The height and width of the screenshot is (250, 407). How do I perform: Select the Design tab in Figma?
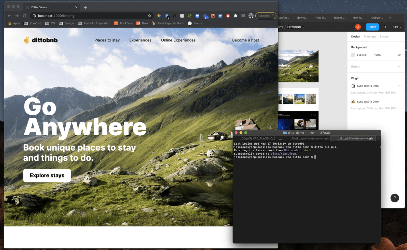pos(356,37)
